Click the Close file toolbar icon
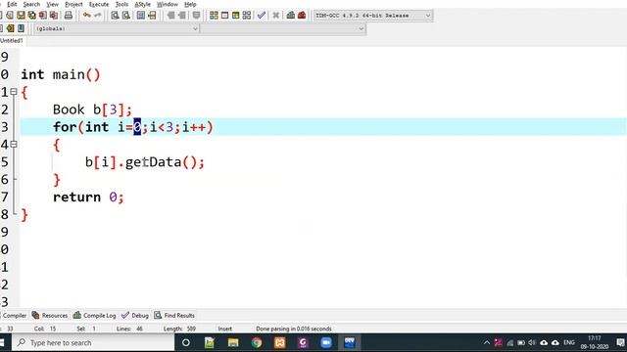Image resolution: width=627 pixels, height=352 pixels. coord(42,16)
